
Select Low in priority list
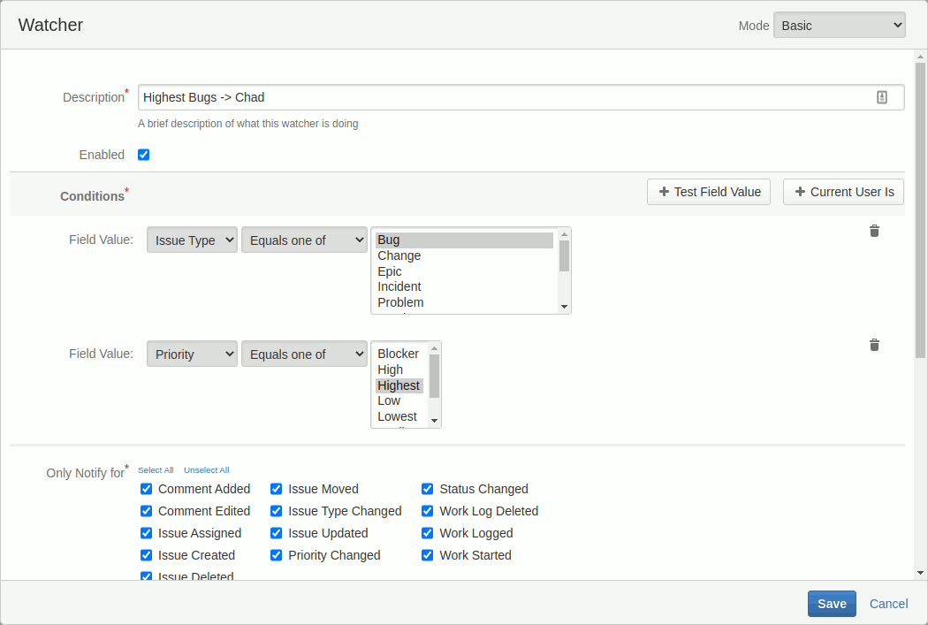399,400
